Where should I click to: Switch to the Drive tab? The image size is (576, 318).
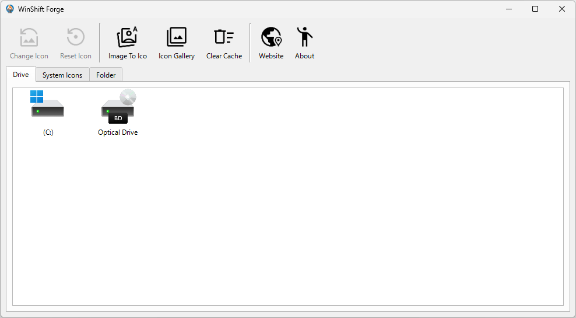coord(21,75)
